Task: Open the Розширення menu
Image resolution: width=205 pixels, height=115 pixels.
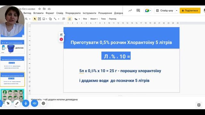Action: (x=105, y=13)
